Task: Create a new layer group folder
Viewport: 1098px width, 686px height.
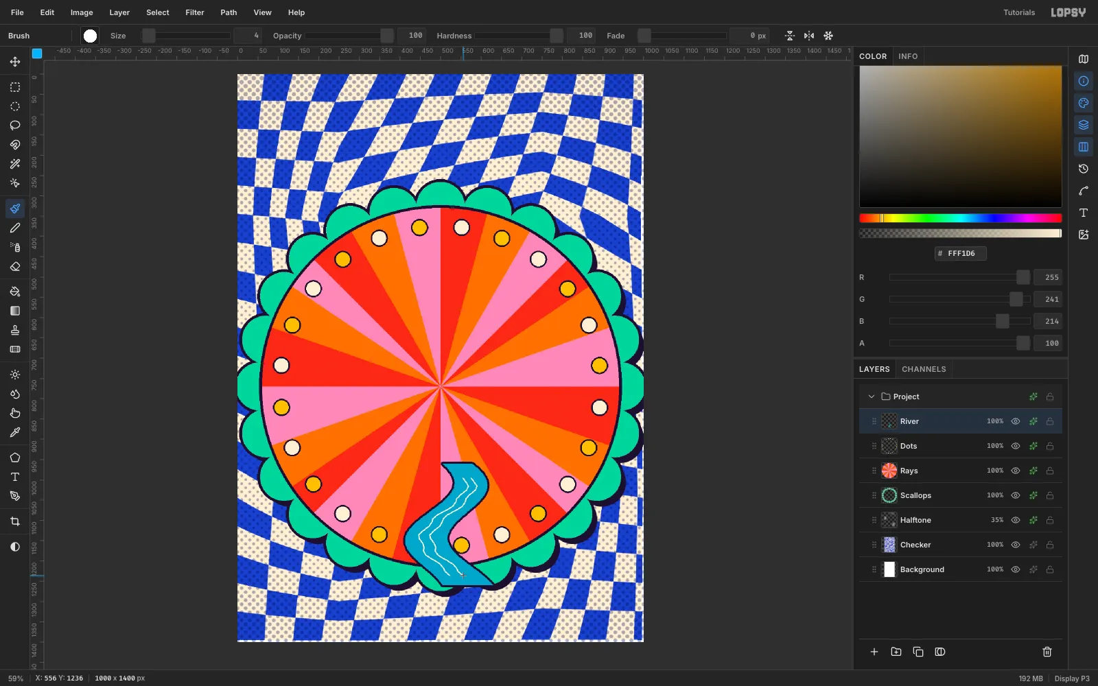Action: pyautogui.click(x=896, y=652)
